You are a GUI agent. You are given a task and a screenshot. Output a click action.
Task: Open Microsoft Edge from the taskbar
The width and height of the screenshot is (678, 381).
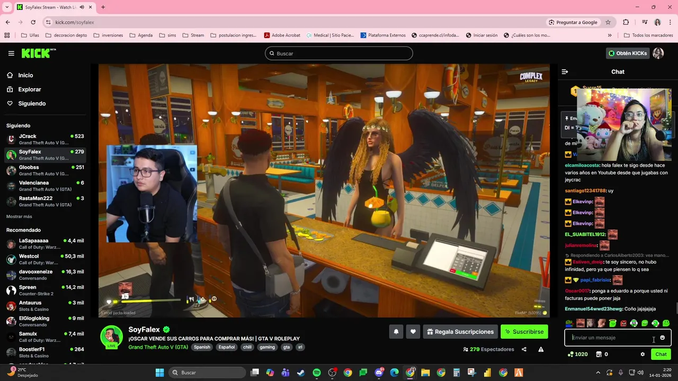pos(394,373)
